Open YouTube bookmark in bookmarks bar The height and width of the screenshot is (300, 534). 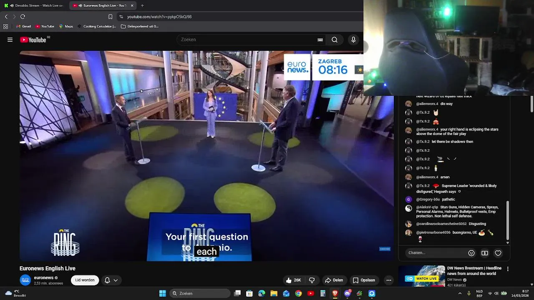(x=45, y=26)
